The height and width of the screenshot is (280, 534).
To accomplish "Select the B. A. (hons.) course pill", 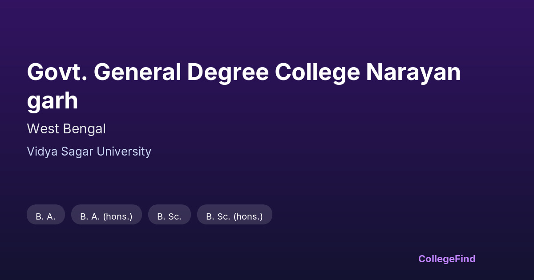I will point(106,216).
